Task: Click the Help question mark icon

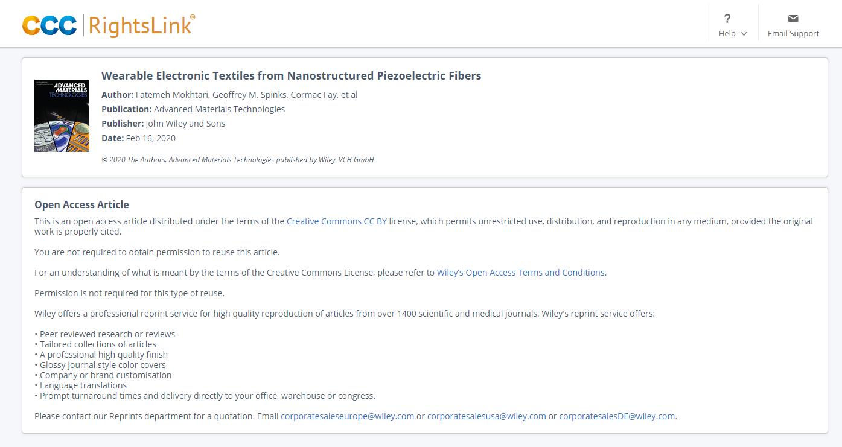Action: [x=727, y=19]
